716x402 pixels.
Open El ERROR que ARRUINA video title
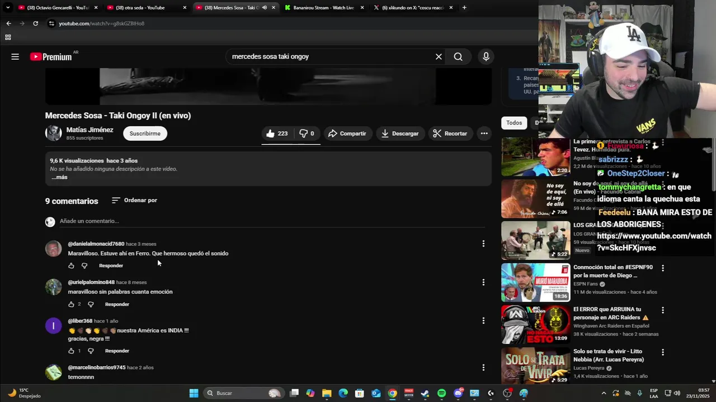pyautogui.click(x=611, y=313)
